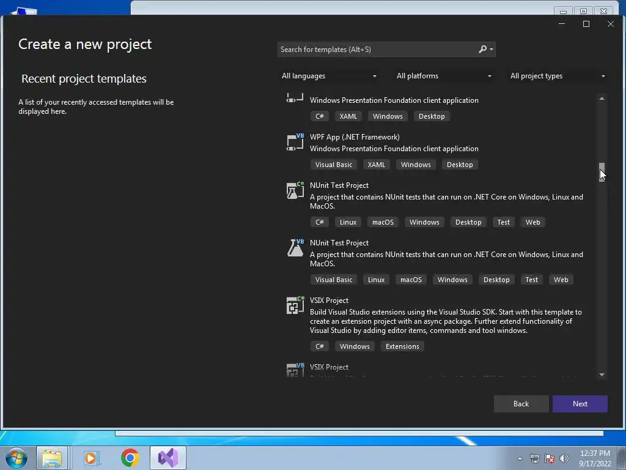The width and height of the screenshot is (626, 470).
Task: Click the search magnifier icon in template search
Action: 483,49
